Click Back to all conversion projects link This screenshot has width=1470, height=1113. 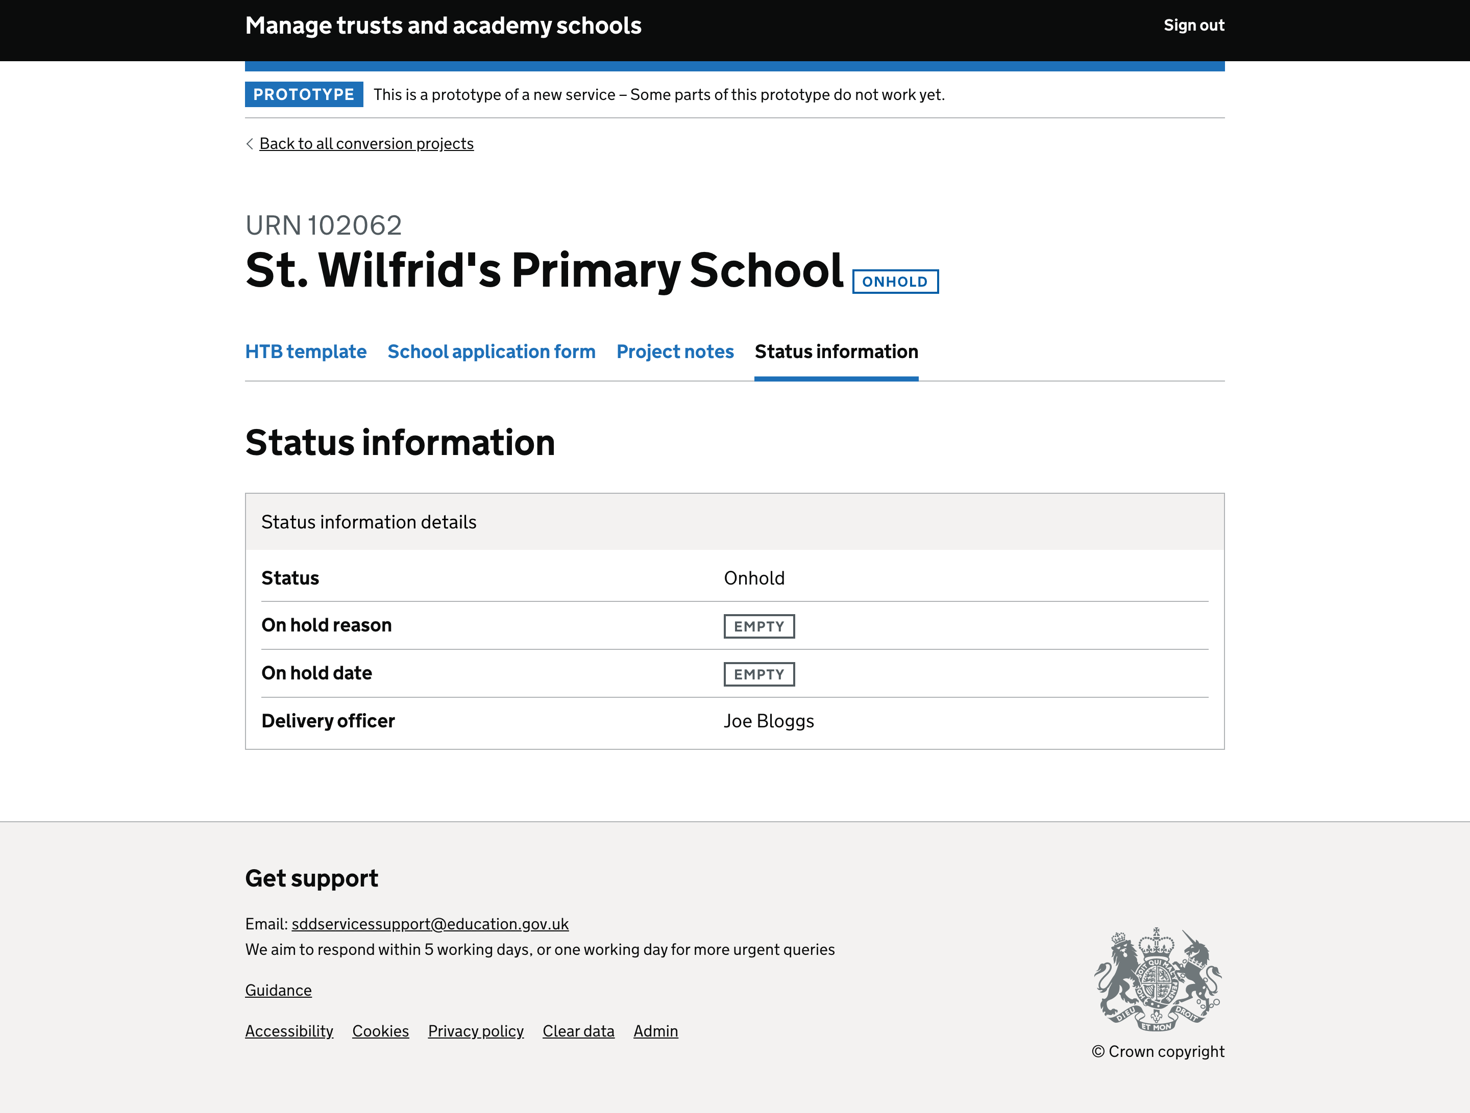pyautogui.click(x=366, y=143)
